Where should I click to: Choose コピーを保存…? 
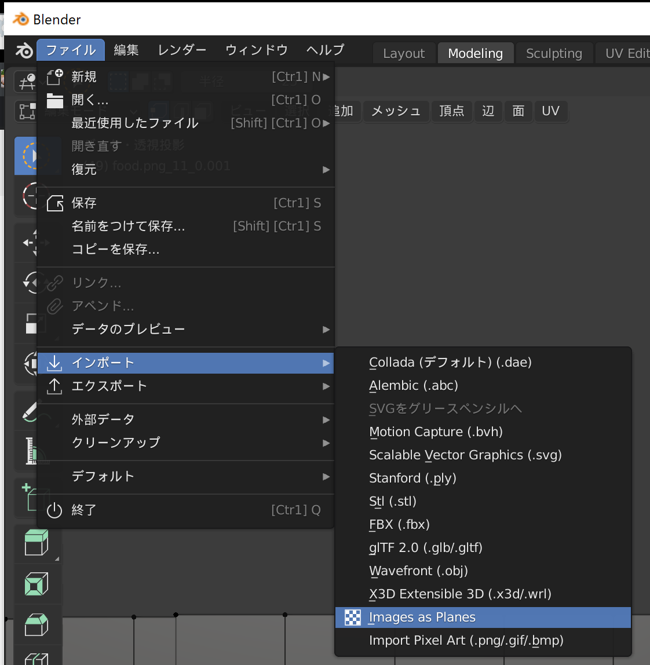click(x=186, y=249)
